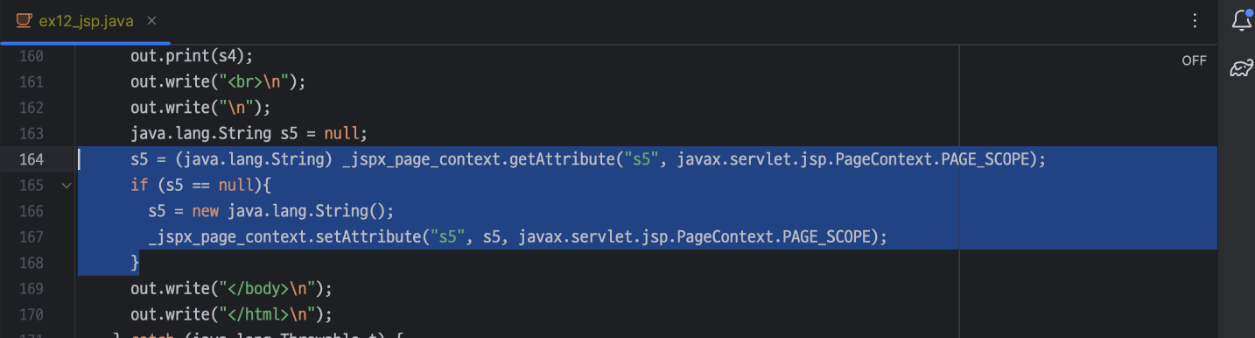
Task: Place cursor on out.print(s4); line
Action: [192, 57]
